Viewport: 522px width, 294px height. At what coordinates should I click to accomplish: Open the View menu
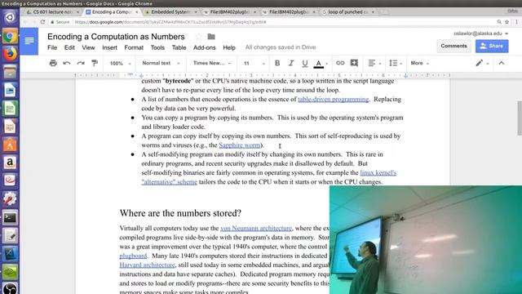[88, 47]
